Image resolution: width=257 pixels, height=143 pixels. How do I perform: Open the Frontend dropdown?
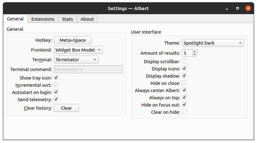click(78, 50)
